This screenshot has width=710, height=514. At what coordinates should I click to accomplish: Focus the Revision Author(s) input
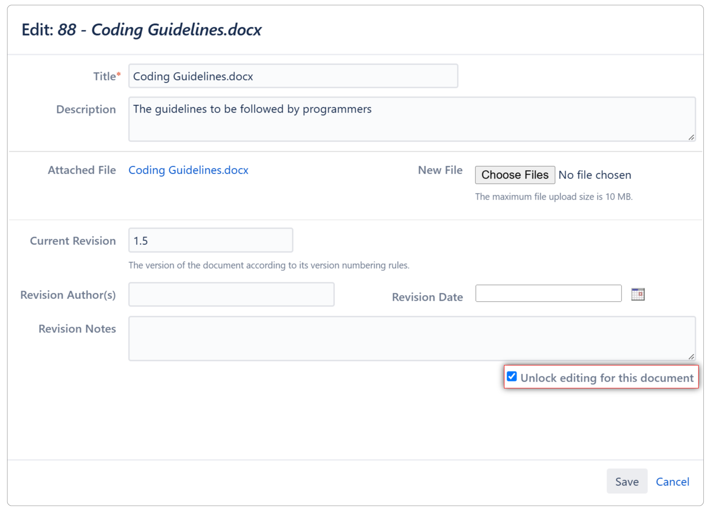tap(231, 295)
